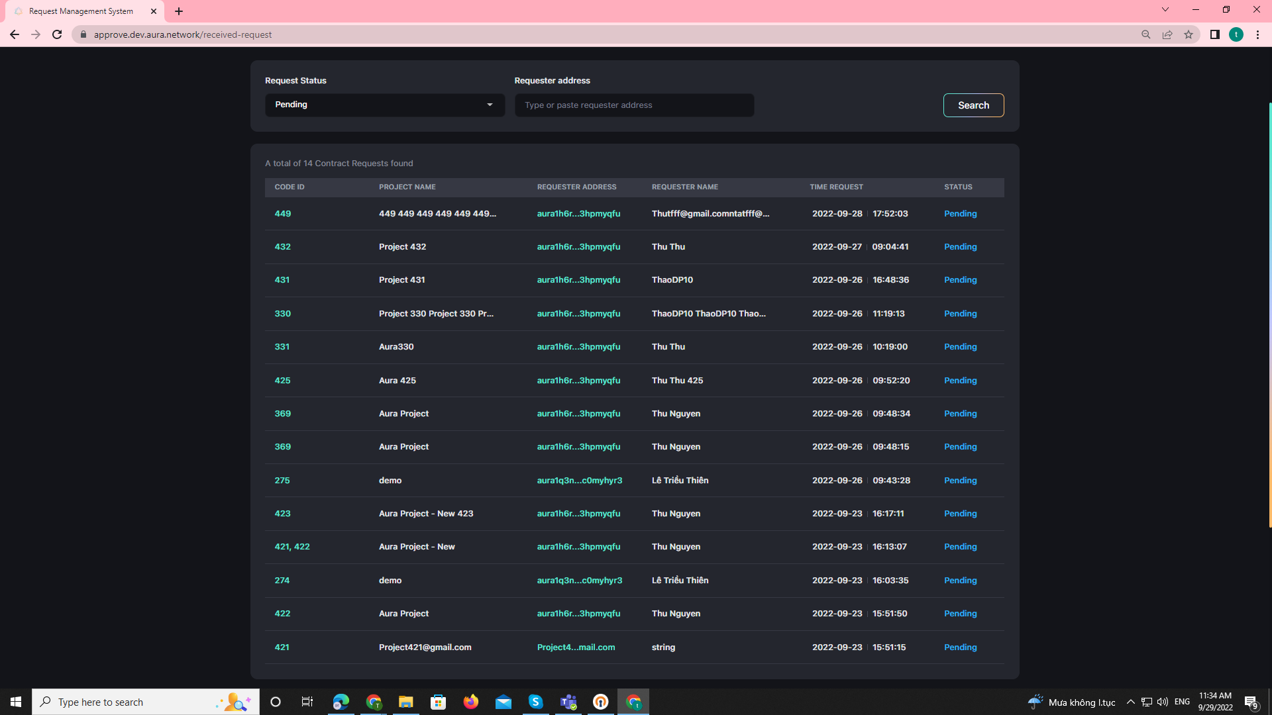Click the page vertical scrollbar
The width and height of the screenshot is (1272, 715).
coord(1269,314)
